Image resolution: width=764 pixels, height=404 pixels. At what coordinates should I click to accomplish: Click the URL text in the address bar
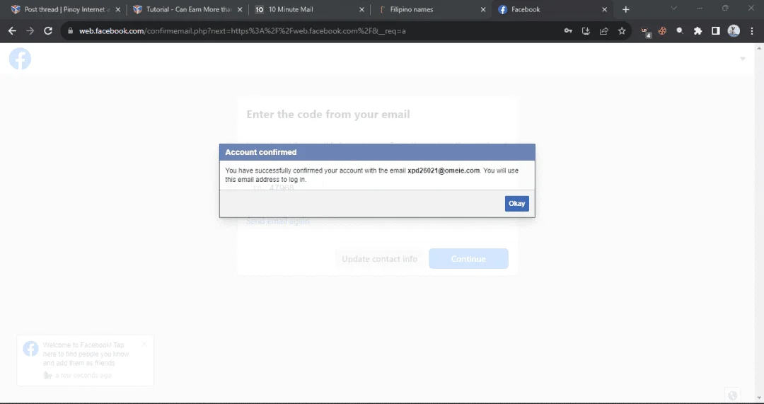coord(242,30)
